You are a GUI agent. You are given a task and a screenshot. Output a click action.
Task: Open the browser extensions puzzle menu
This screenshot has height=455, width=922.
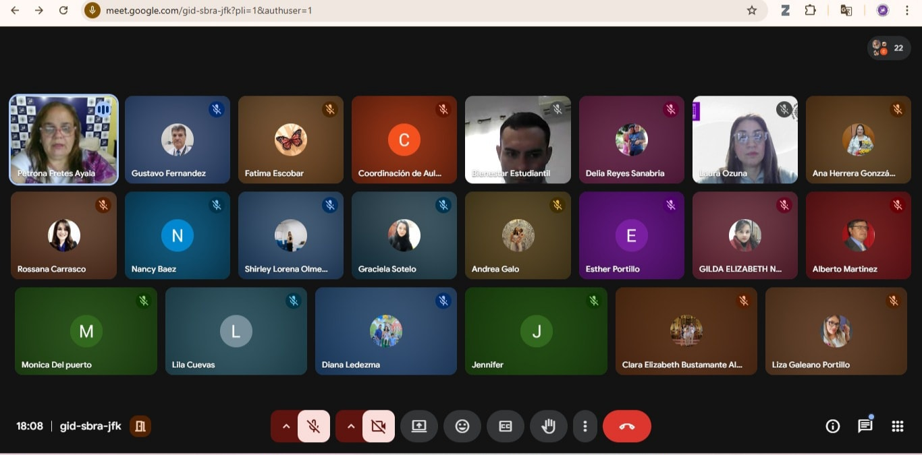point(811,10)
